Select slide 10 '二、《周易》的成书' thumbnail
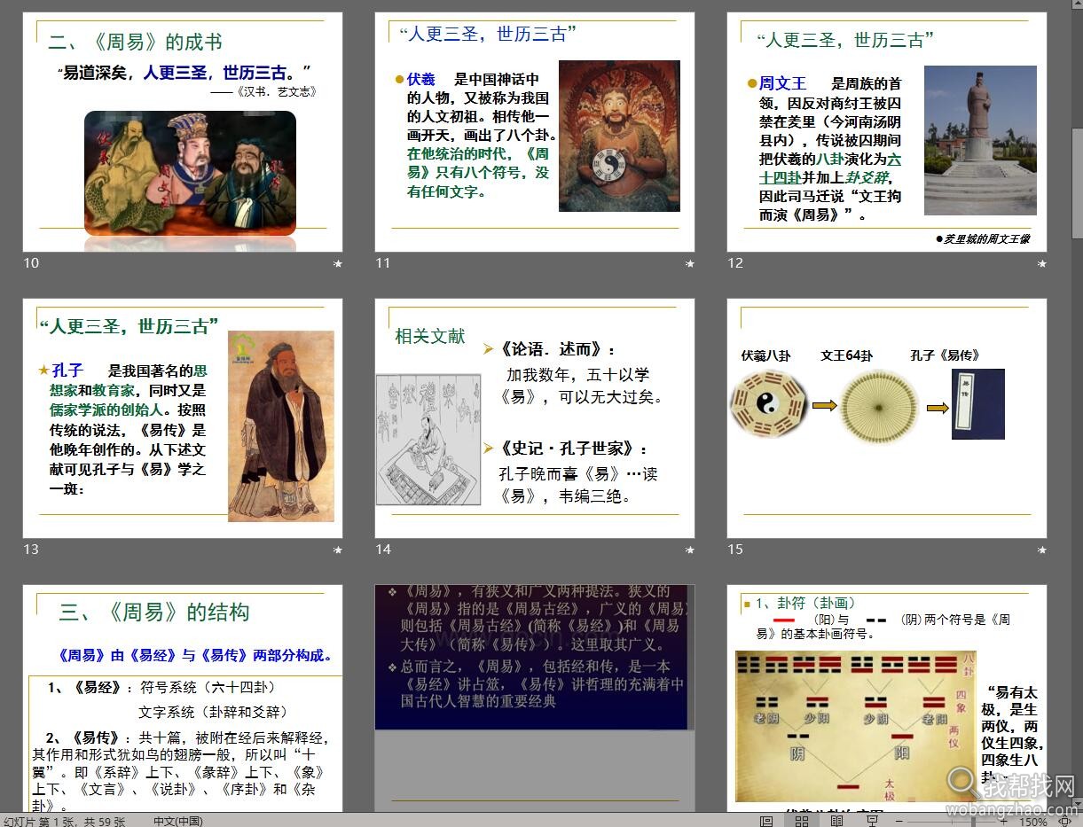Image resolution: width=1083 pixels, height=827 pixels. tap(183, 132)
